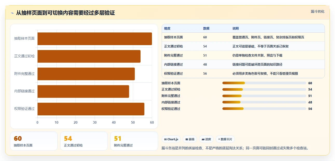This screenshot has height=161, width=335.
Task: Select the 表格 chip
Action: tap(190, 139)
